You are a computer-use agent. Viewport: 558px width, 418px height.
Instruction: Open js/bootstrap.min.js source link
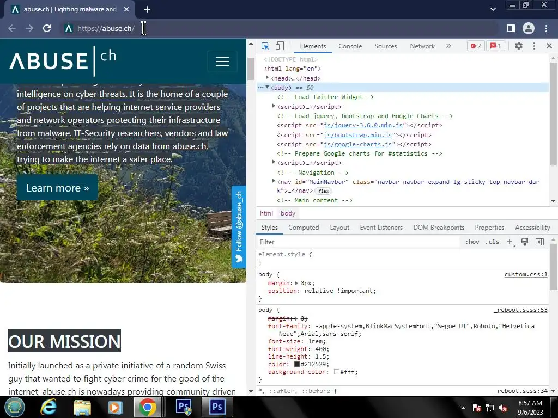click(357, 135)
